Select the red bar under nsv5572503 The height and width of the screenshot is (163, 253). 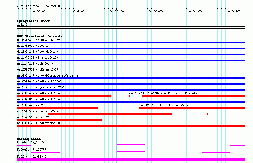coord(59,120)
